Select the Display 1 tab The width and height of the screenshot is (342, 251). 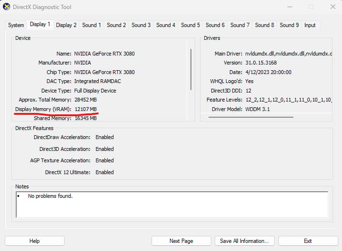(40, 24)
